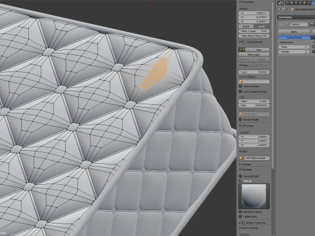Adjust the Mean Bevel Weight slider
The height and width of the screenshot is (236, 315).
254,35
